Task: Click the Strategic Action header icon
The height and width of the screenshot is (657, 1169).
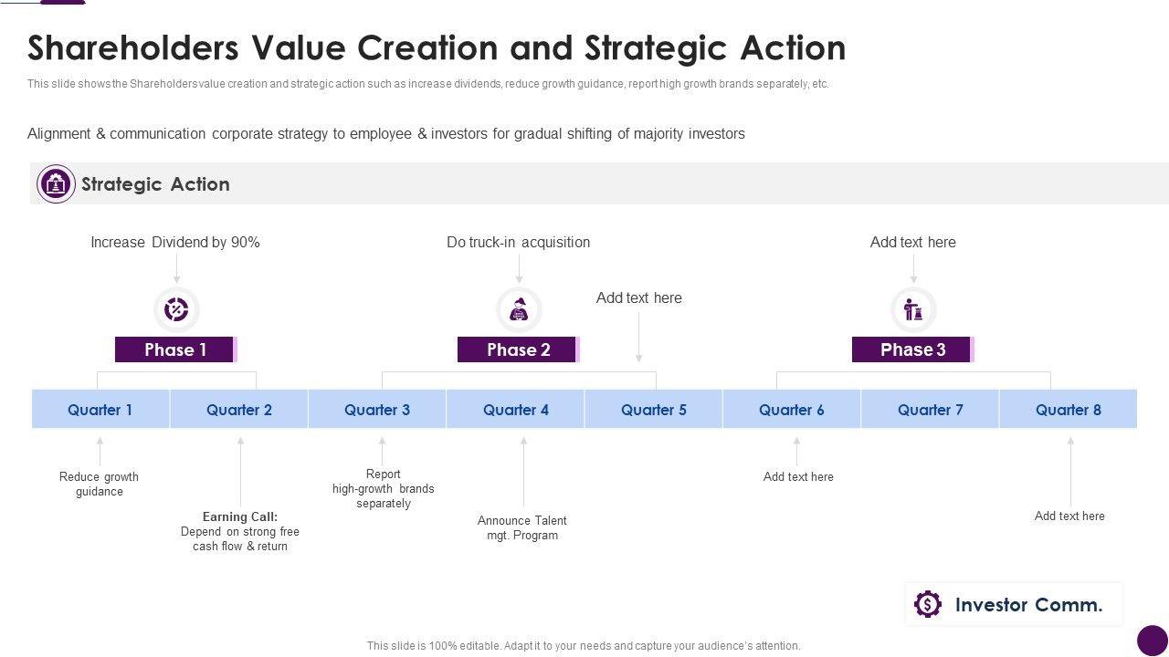Action: point(56,184)
